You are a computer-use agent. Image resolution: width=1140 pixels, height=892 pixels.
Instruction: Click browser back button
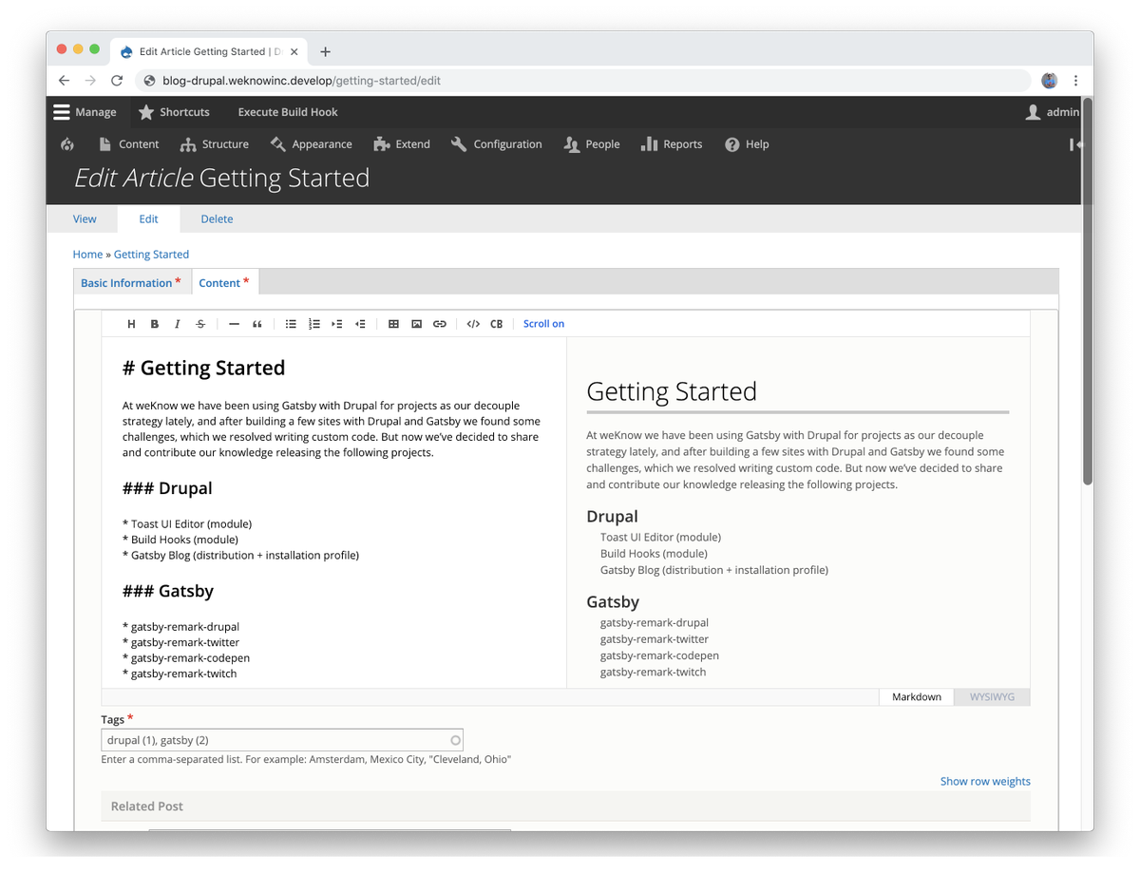click(x=64, y=81)
